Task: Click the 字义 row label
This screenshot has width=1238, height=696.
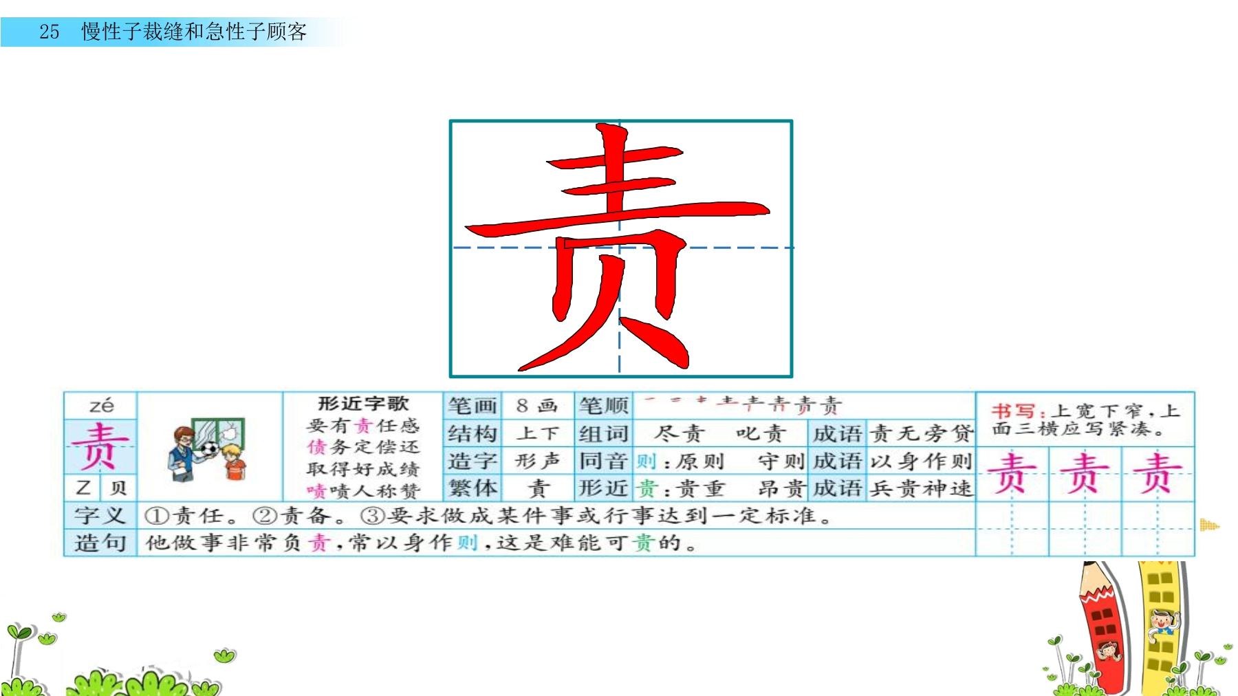Action: [x=100, y=515]
